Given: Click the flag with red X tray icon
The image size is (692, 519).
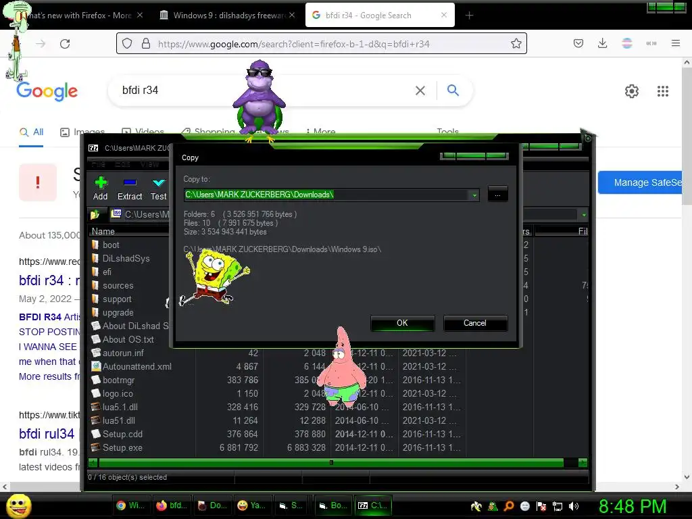Looking at the screenshot, I should point(541,506).
